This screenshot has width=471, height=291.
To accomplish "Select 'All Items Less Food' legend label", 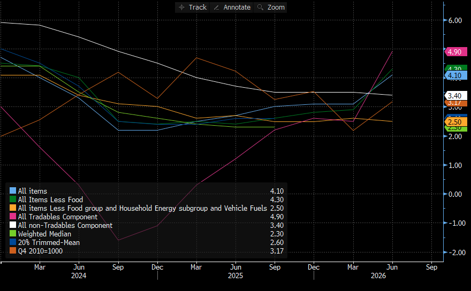I will click(50, 200).
